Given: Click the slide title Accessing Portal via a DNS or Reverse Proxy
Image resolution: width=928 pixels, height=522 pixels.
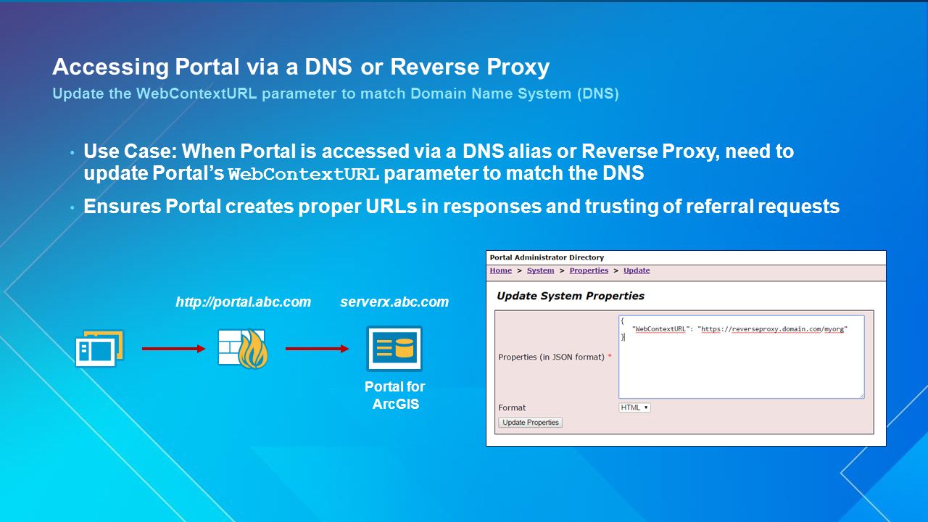Looking at the screenshot, I should pos(301,67).
